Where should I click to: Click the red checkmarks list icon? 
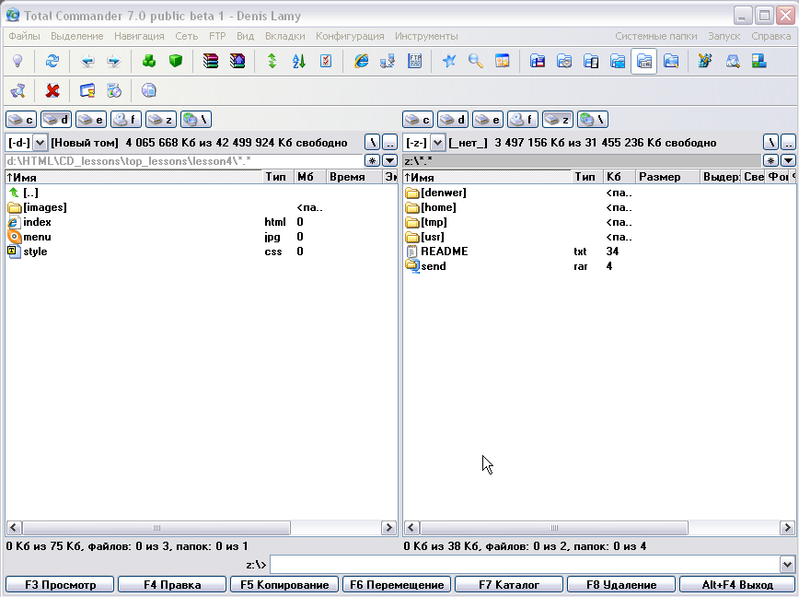pos(326,61)
